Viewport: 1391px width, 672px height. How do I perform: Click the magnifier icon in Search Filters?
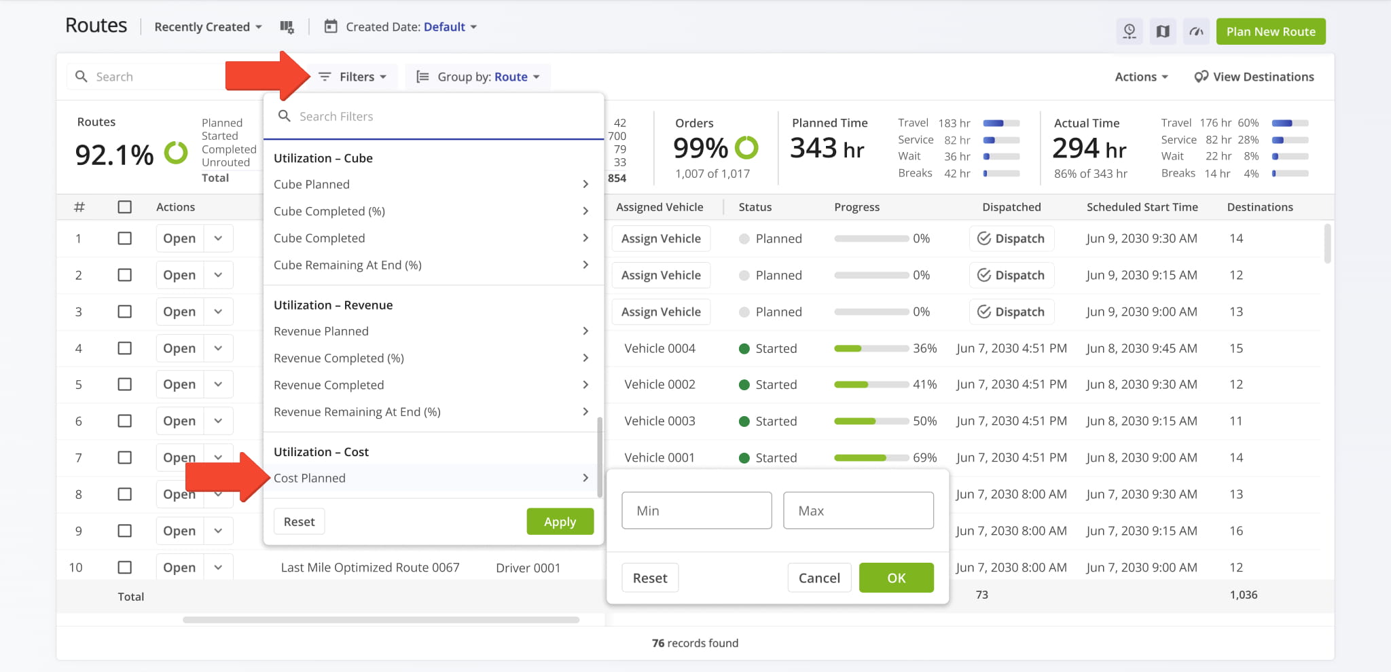[285, 116]
